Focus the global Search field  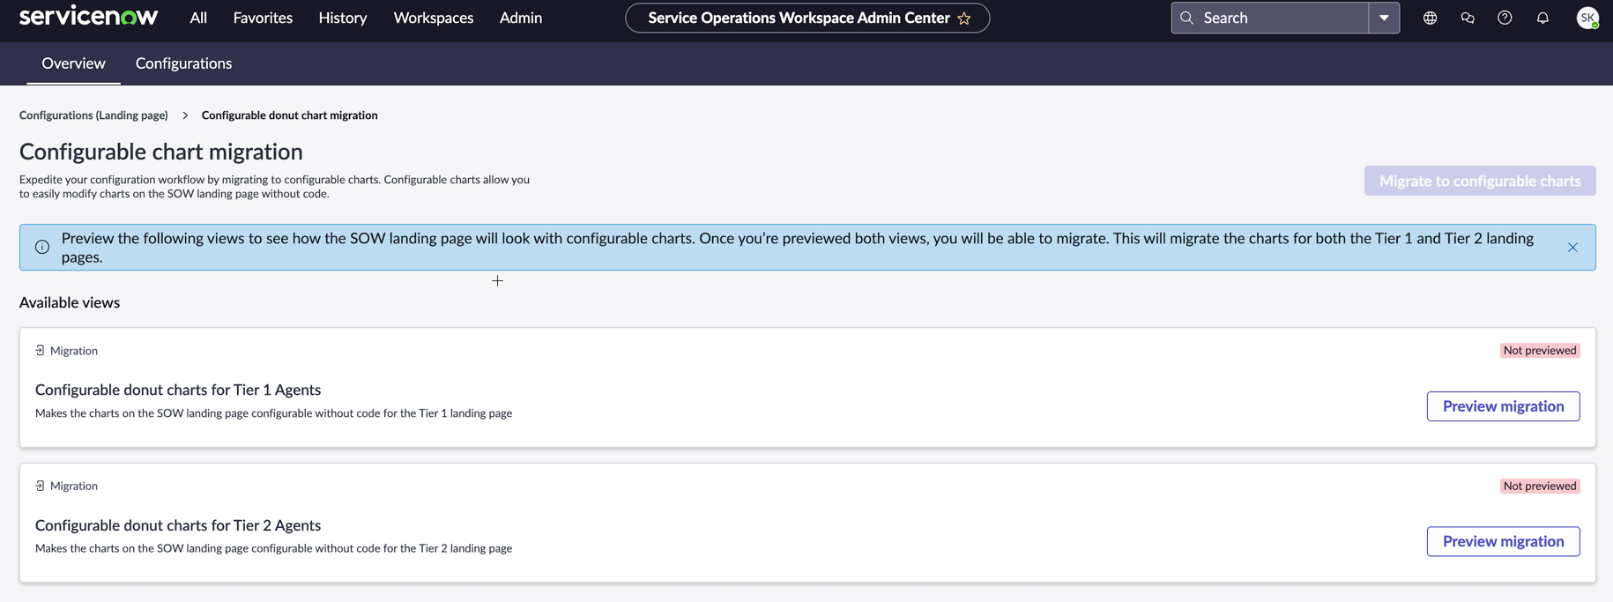(1269, 18)
